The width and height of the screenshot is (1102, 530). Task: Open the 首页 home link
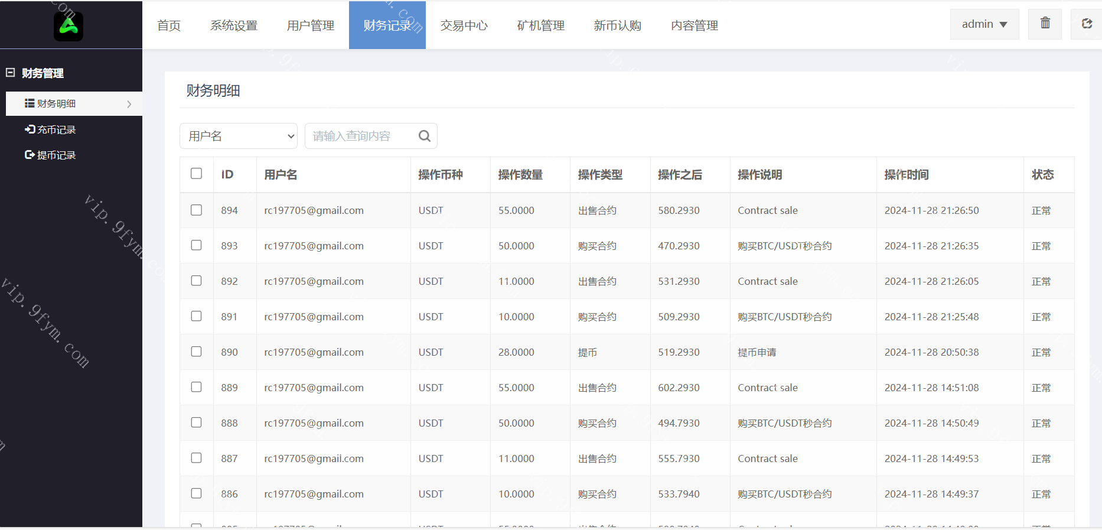169,25
